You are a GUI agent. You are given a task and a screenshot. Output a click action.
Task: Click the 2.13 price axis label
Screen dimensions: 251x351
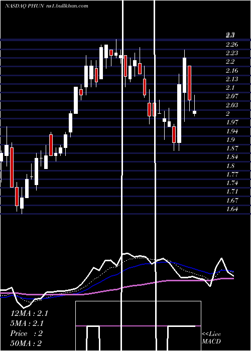(232, 79)
